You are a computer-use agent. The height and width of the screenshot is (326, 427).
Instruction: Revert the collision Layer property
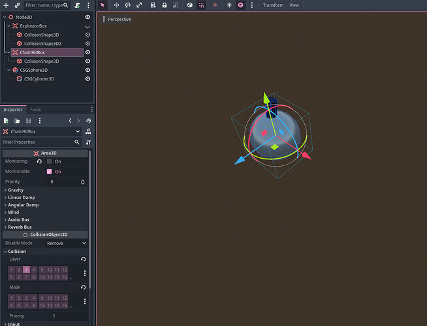click(84, 259)
